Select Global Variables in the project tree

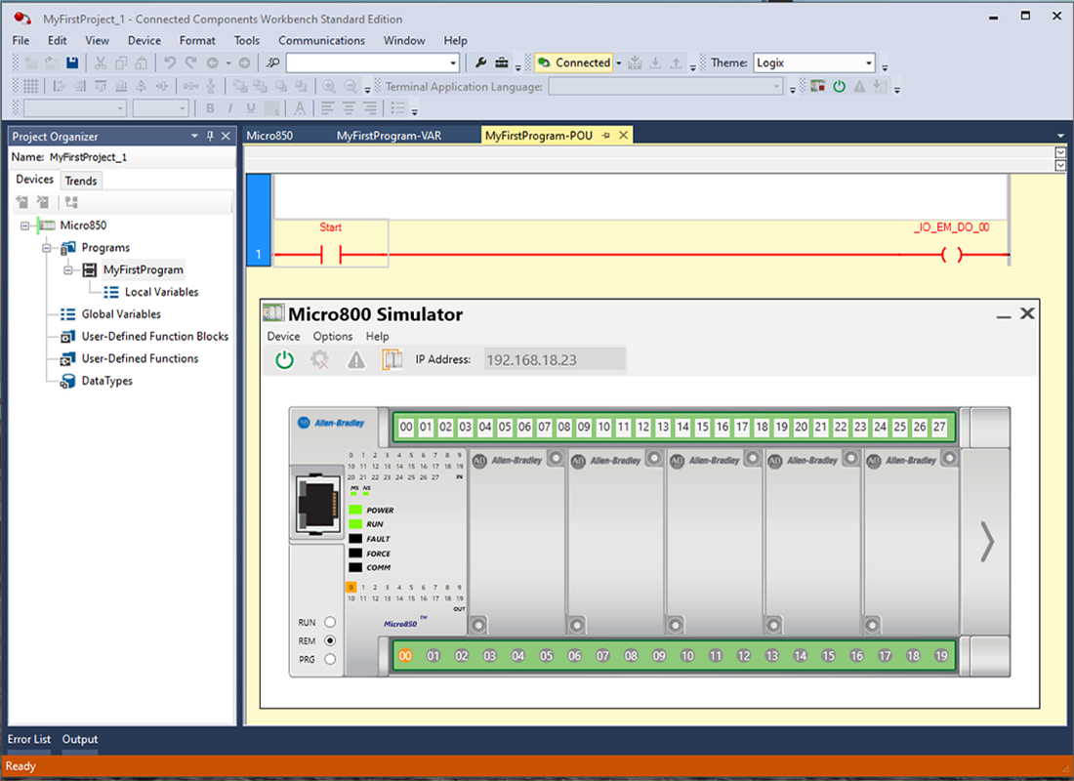121,314
